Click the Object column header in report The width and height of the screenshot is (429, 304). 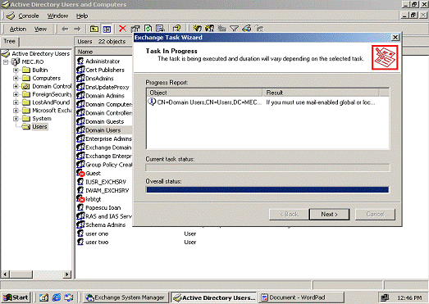[204, 93]
